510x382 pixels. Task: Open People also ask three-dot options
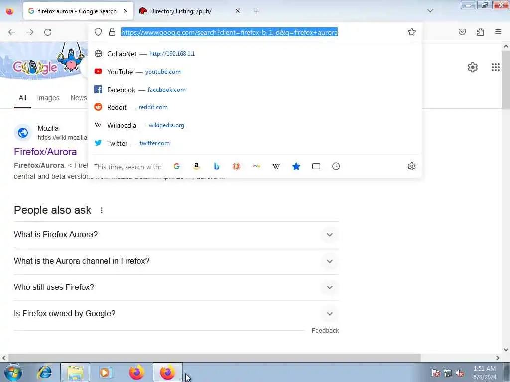point(102,210)
